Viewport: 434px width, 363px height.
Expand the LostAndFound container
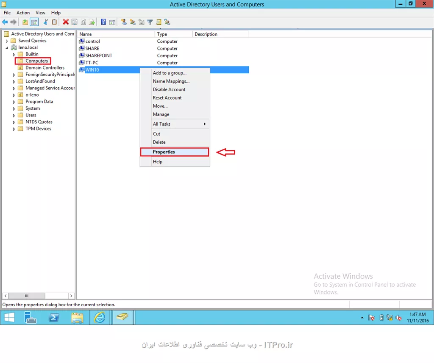14,82
